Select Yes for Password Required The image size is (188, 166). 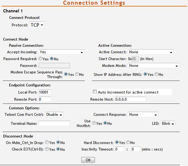pos(41,59)
